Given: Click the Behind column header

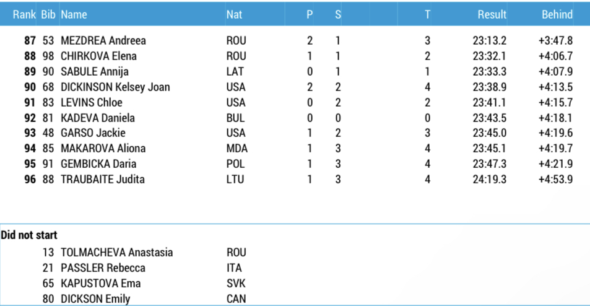Looking at the screenshot, I should [557, 14].
